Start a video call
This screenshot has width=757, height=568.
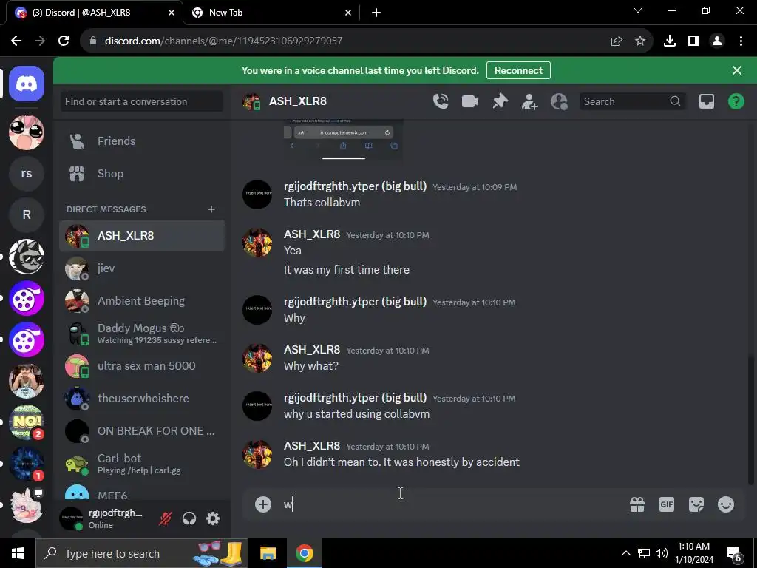[x=469, y=101]
